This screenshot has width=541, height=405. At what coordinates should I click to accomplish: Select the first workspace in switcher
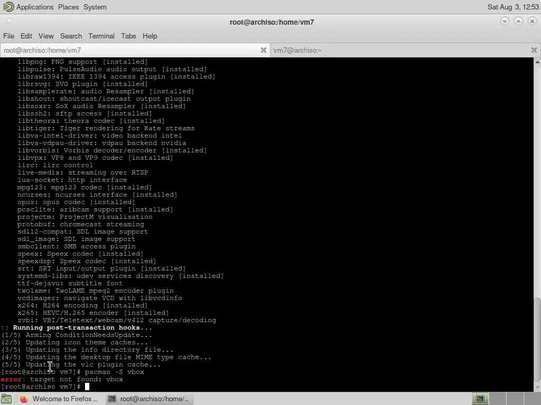(480, 399)
